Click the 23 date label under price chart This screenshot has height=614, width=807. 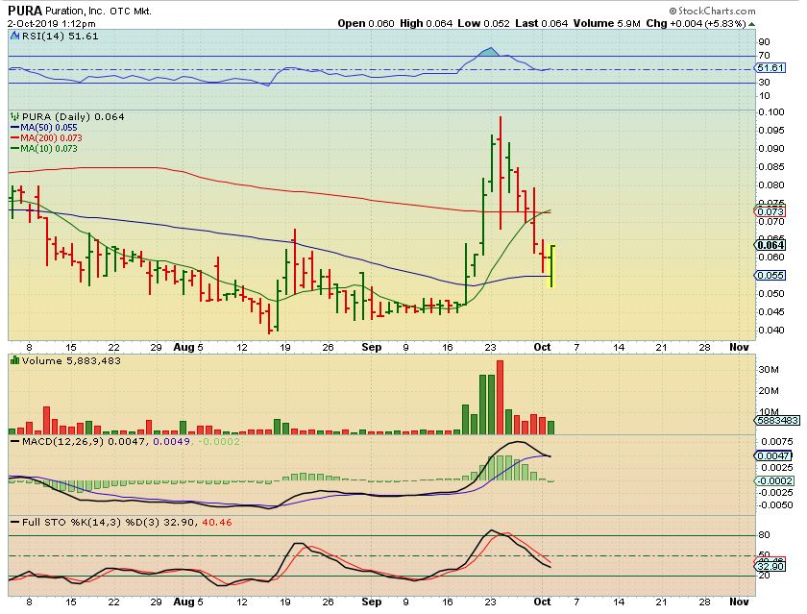pos(491,348)
